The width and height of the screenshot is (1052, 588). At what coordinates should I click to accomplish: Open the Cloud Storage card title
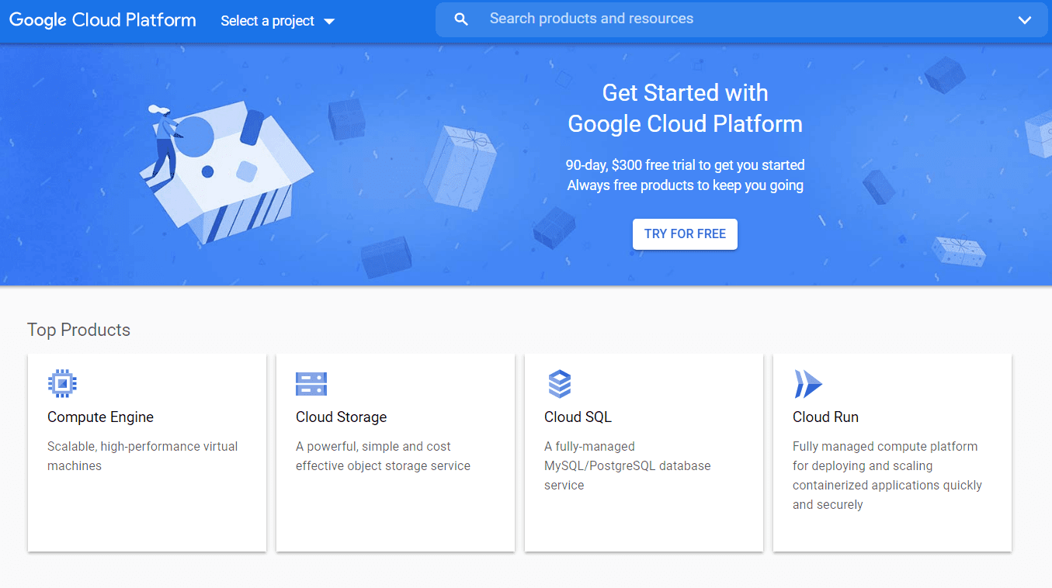(341, 417)
